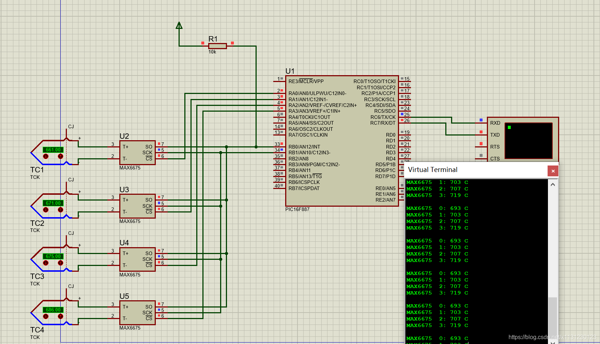Select the U3 MAX6675 chip

(x=137, y=206)
